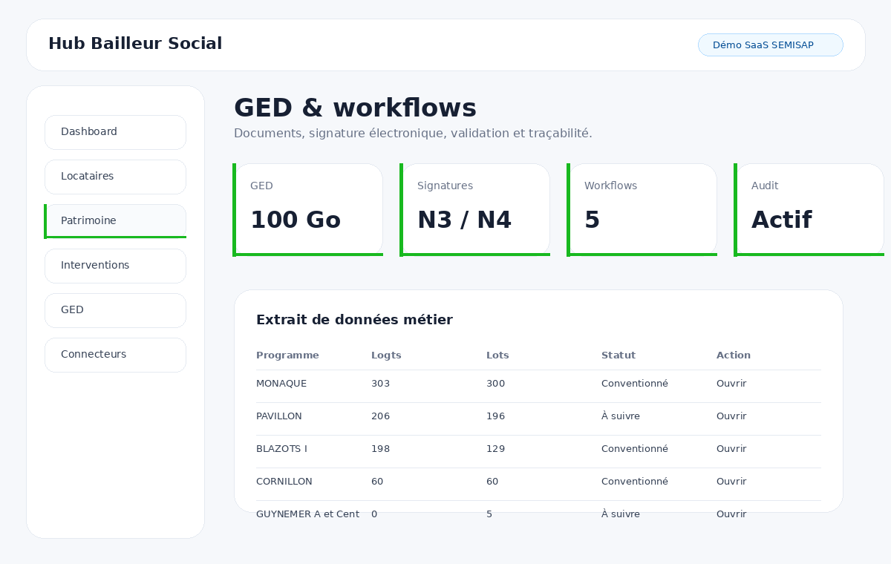Click the Logts column header
The image size is (891, 564).
coord(386,355)
